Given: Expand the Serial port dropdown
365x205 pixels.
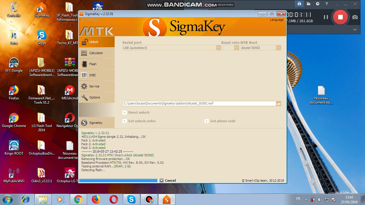Looking at the screenshot, I should pyautogui.click(x=218, y=48).
